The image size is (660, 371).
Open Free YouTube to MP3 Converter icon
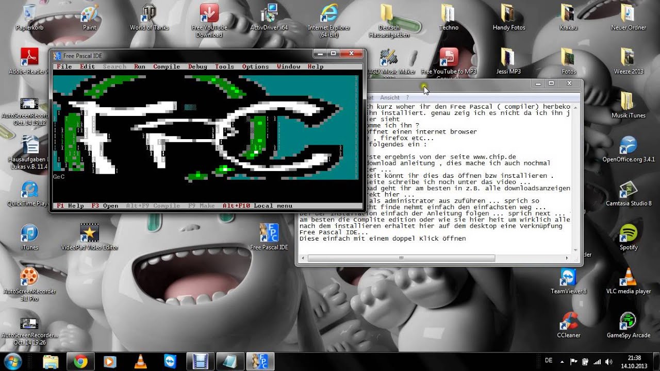pos(449,63)
